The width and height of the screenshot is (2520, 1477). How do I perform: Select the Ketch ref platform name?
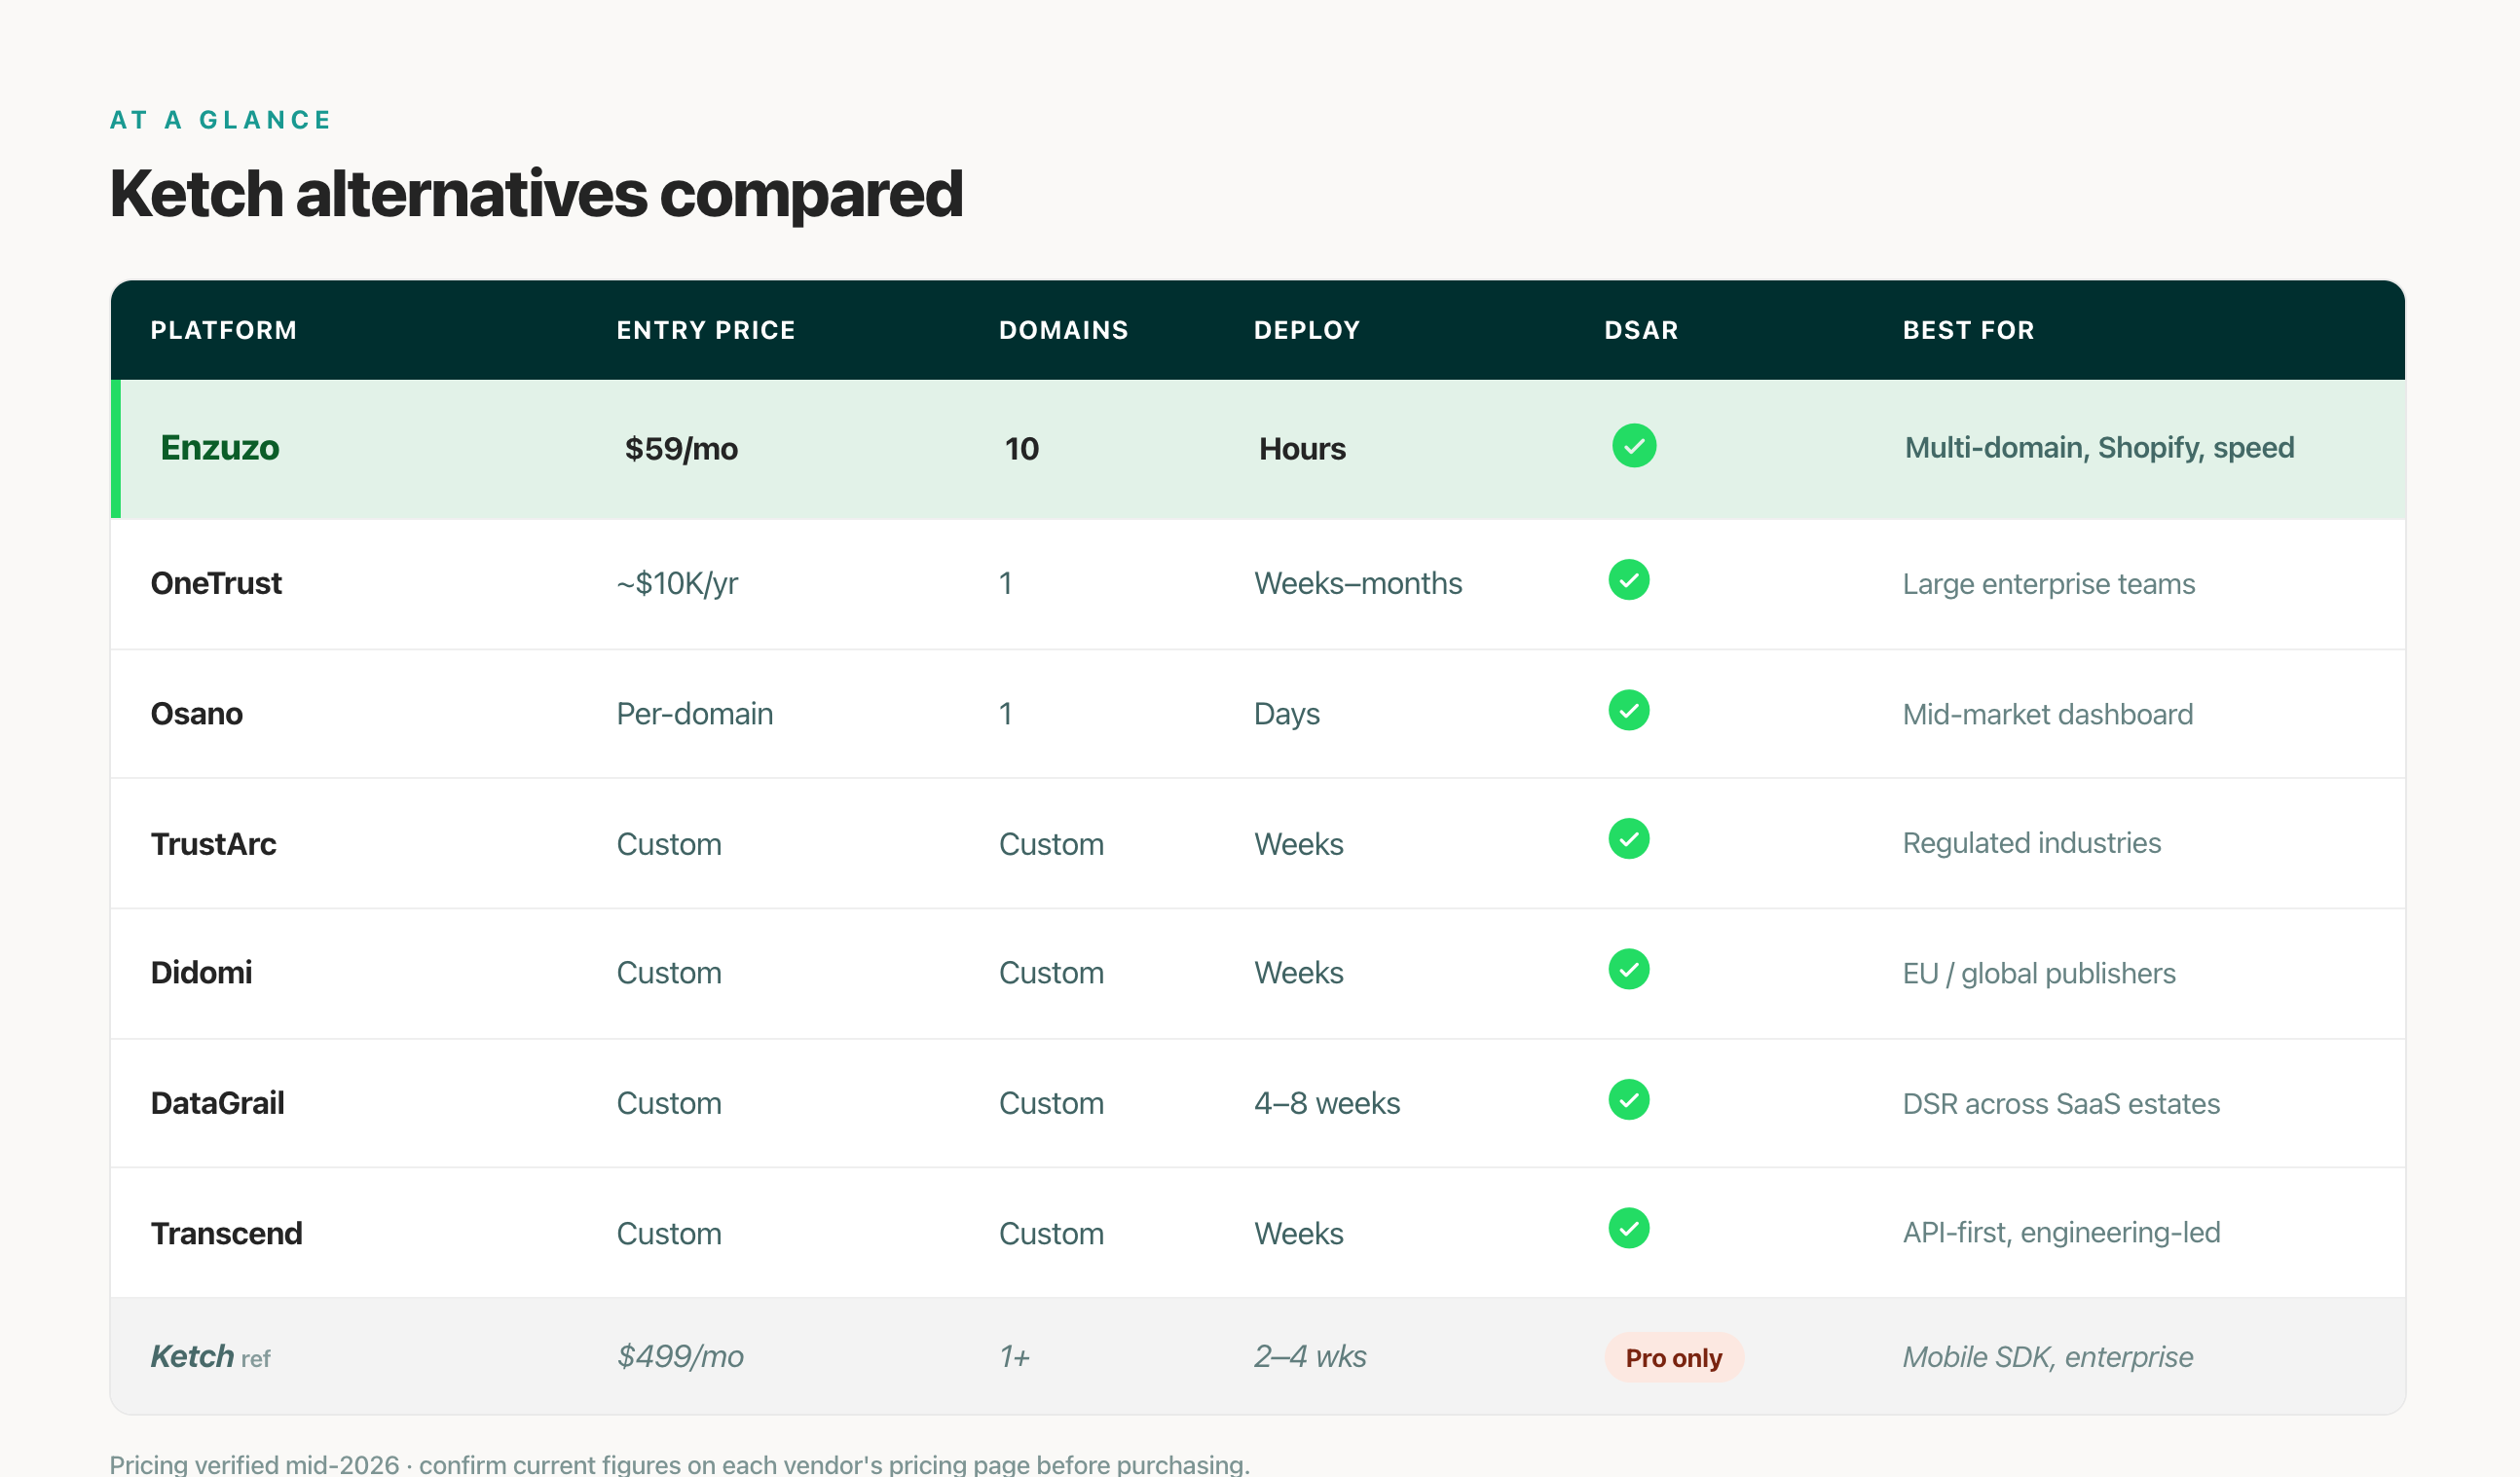211,1356
